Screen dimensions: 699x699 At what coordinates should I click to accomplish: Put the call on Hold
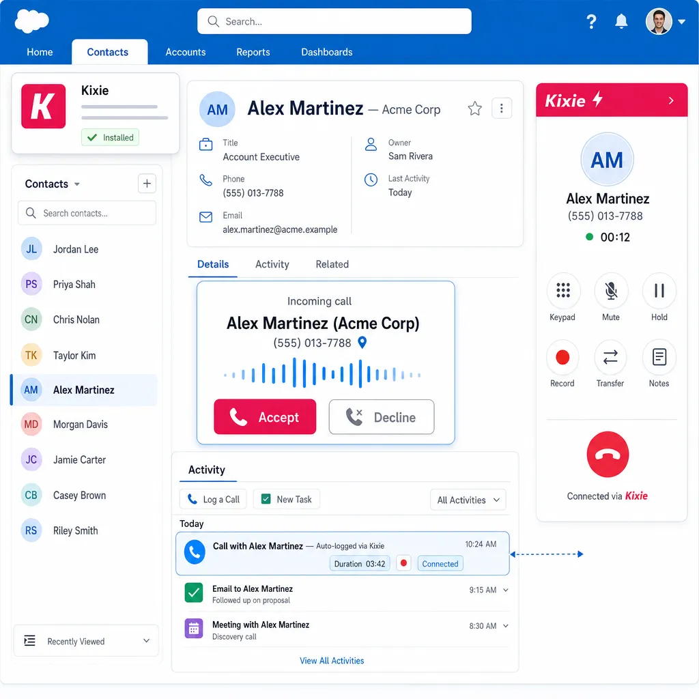659,290
